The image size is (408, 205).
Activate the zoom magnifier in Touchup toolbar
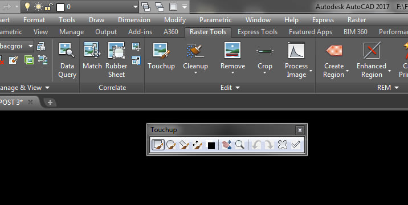(x=240, y=145)
